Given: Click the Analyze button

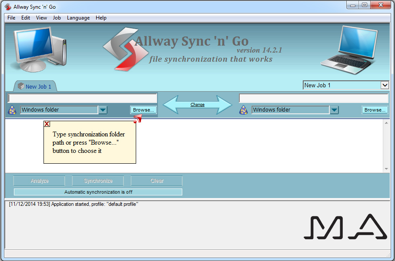Looking at the screenshot, I should (x=39, y=181).
